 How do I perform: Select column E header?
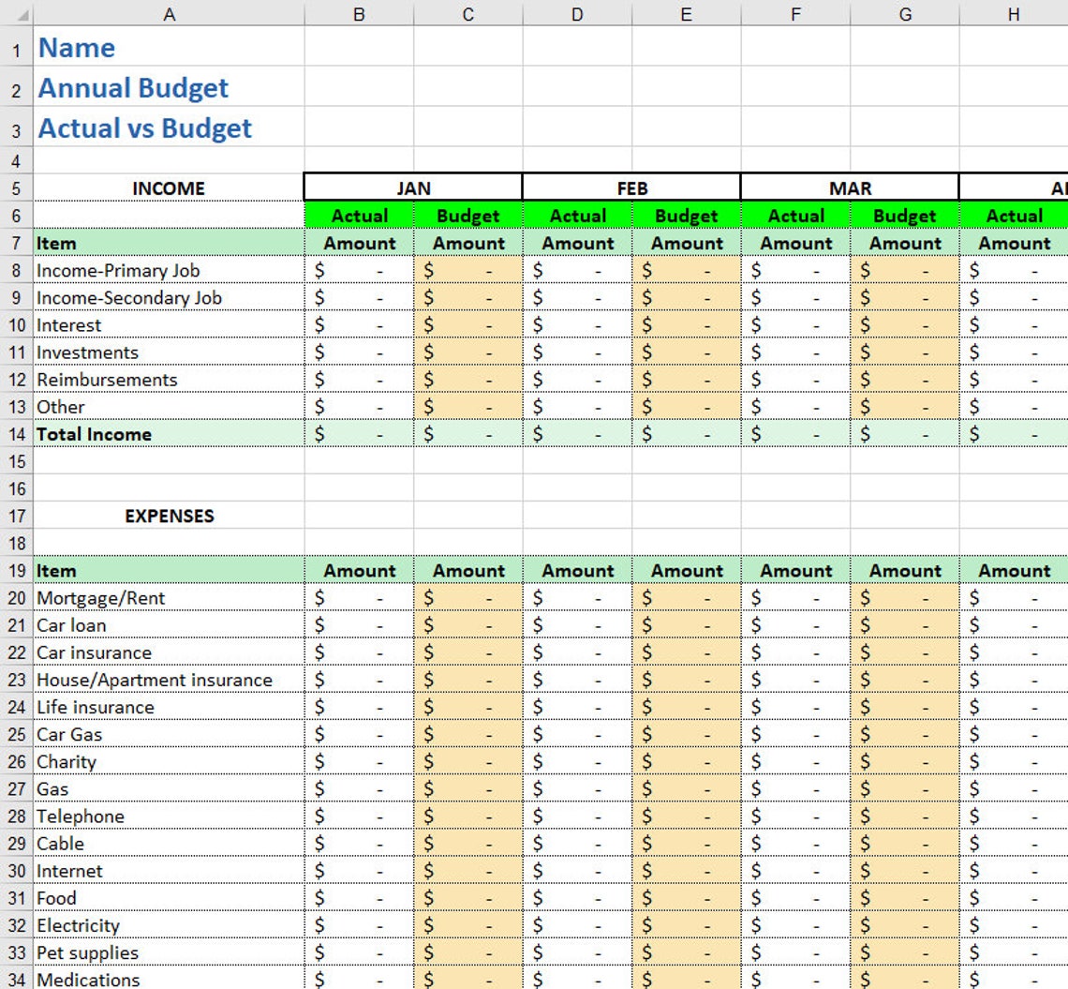coord(686,13)
